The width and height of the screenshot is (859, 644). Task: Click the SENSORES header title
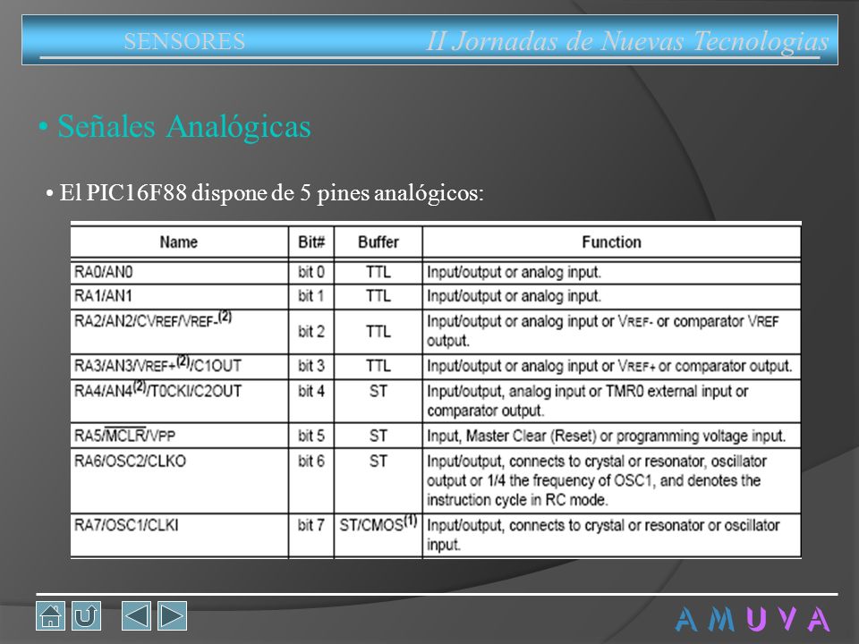pos(184,42)
